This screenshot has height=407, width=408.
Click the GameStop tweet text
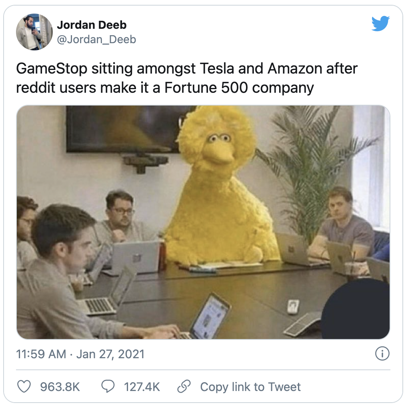[187, 78]
